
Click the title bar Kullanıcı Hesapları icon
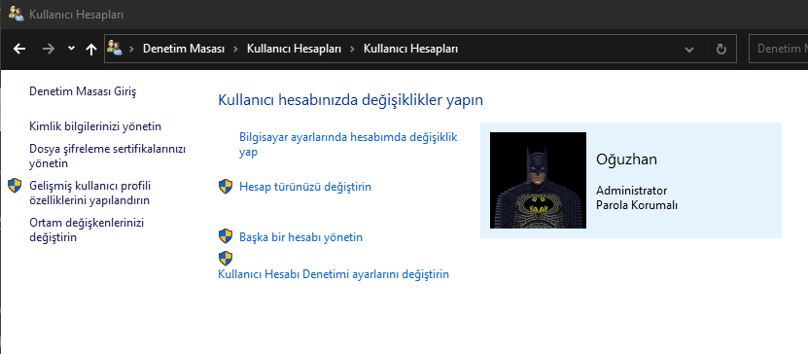click(x=16, y=14)
